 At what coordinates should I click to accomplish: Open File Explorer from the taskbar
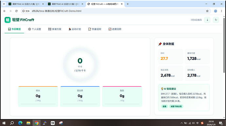pyautogui.click(x=28, y=123)
